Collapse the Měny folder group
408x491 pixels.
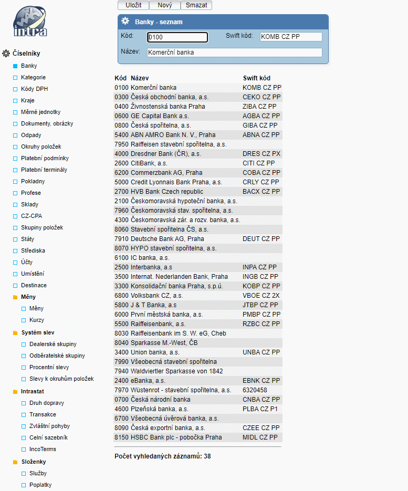click(x=28, y=297)
